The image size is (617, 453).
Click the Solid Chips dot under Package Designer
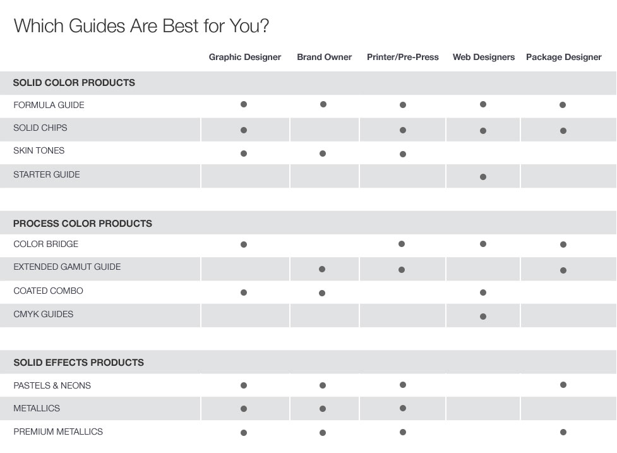click(x=563, y=131)
